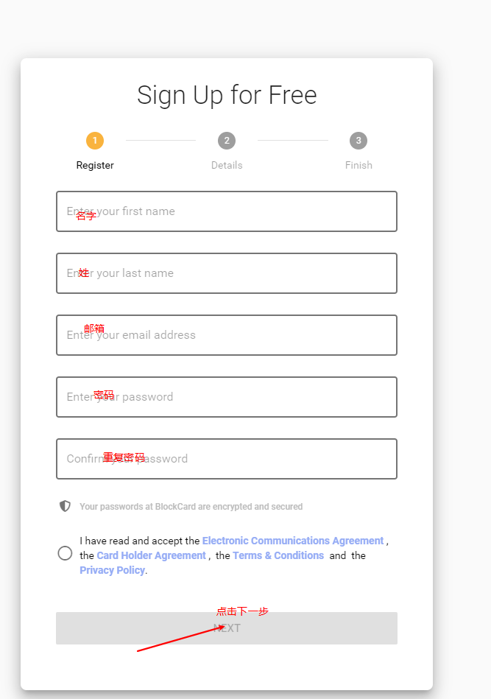Click the passwords encrypted notice text

[191, 507]
